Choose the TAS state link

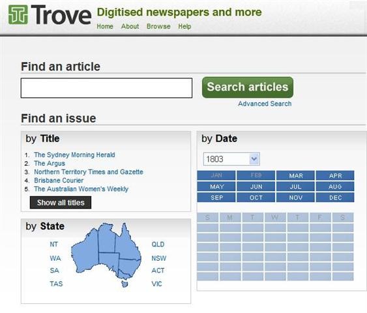tap(56, 284)
